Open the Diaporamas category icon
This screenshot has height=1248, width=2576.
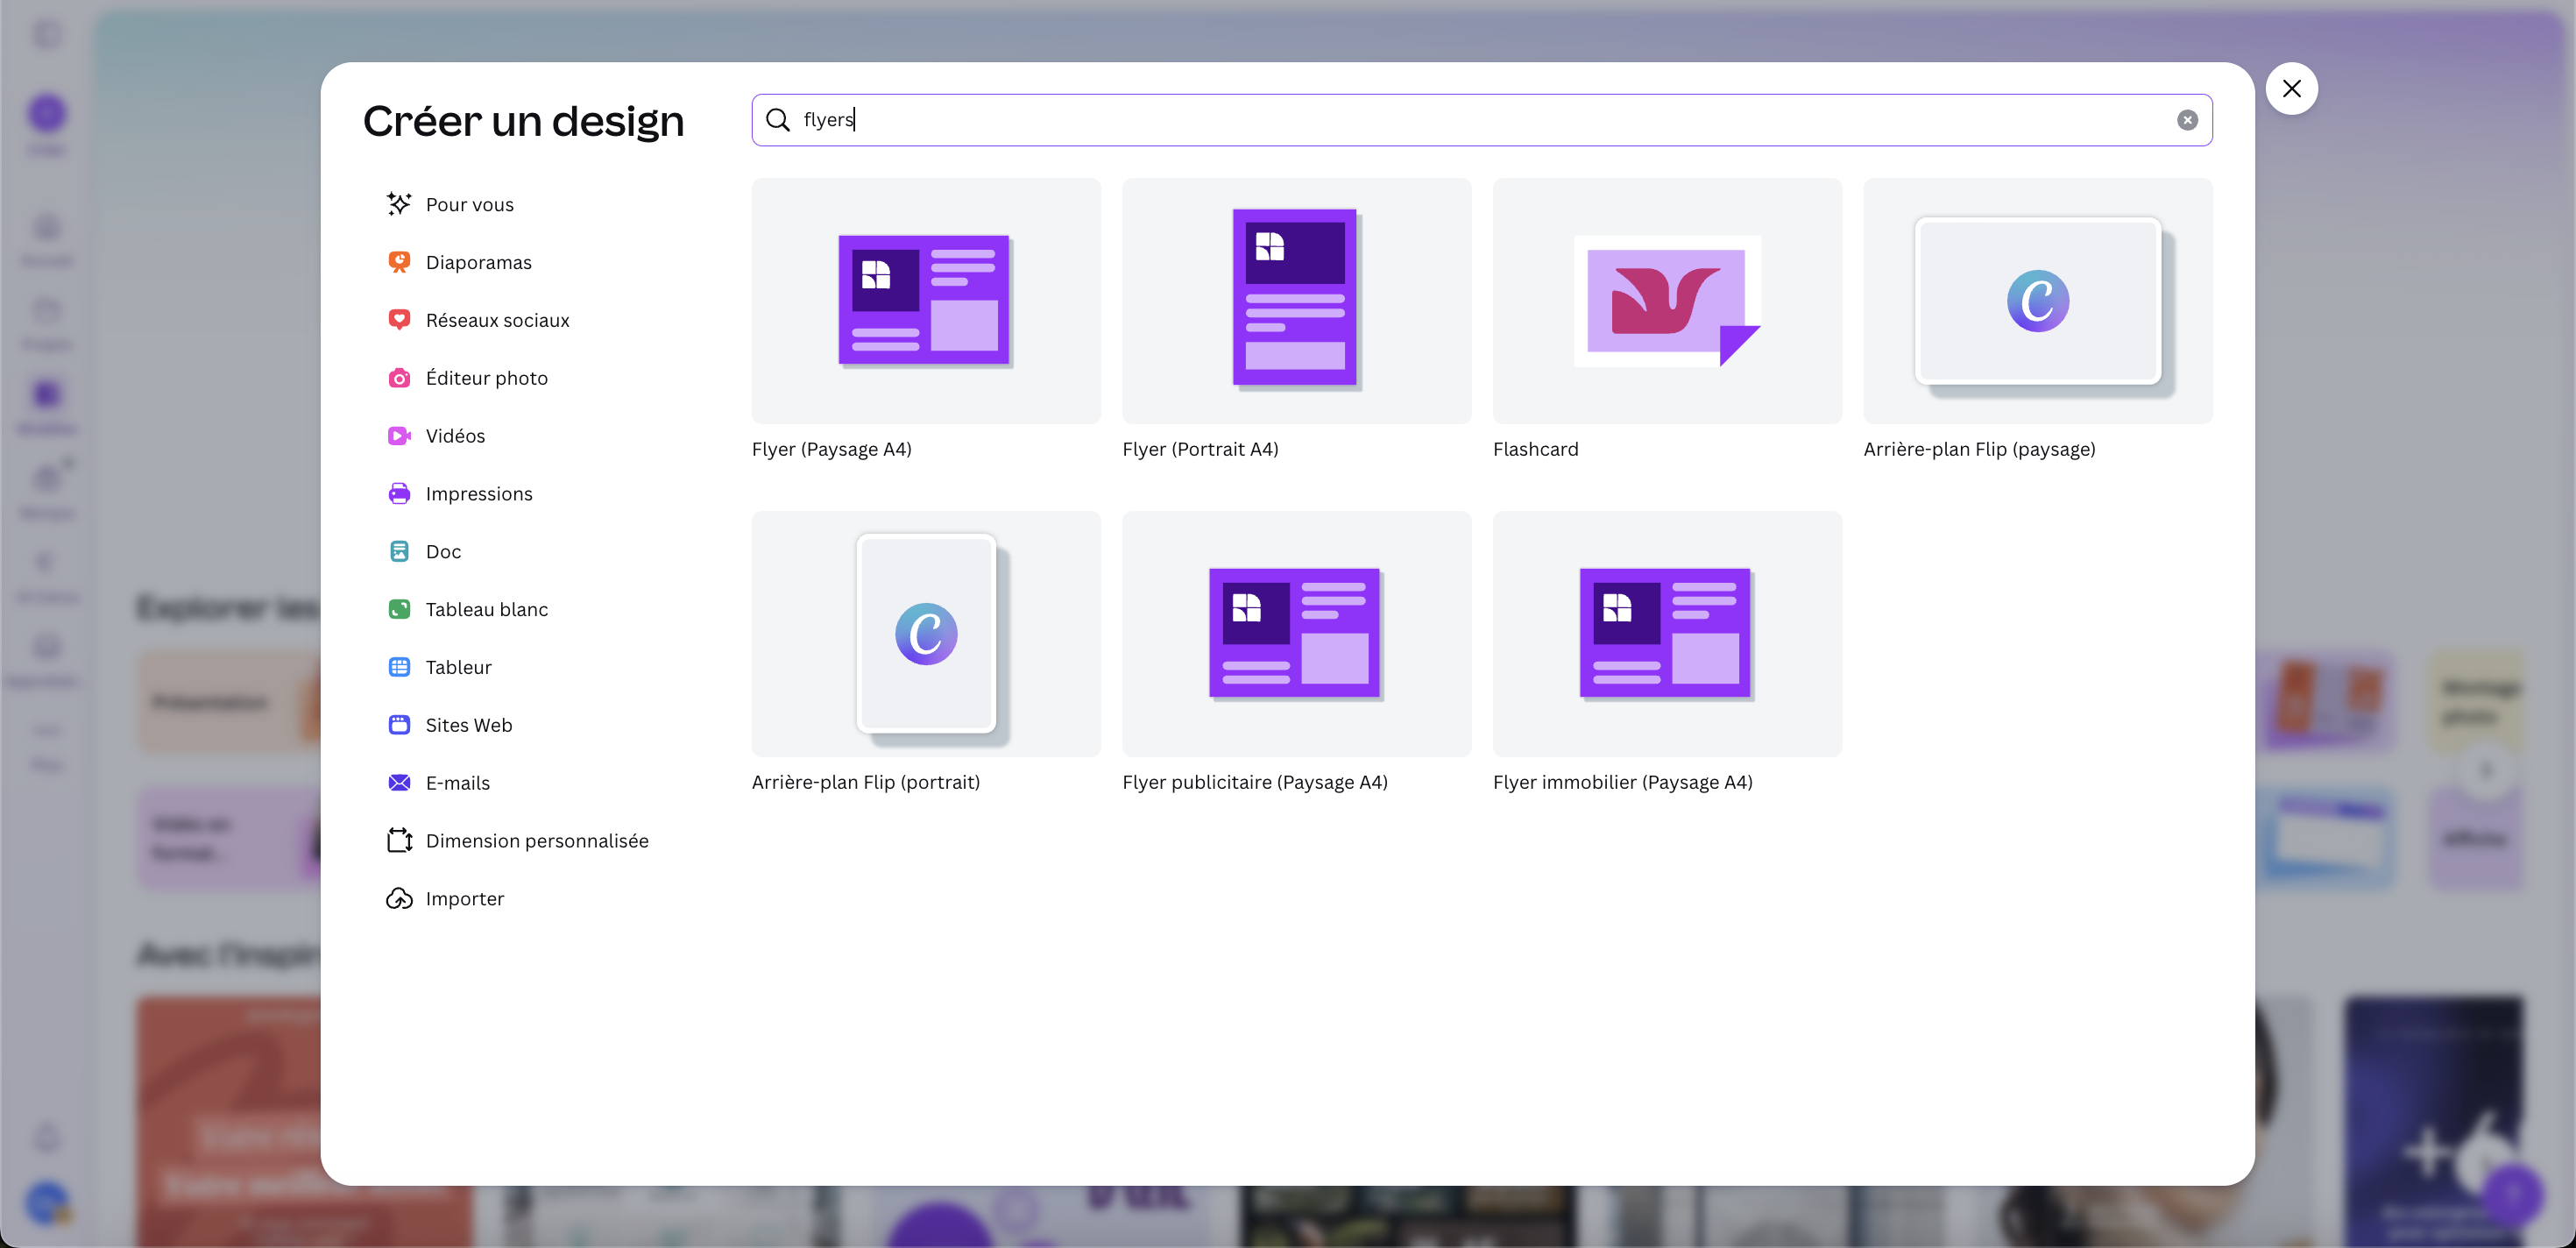(399, 262)
